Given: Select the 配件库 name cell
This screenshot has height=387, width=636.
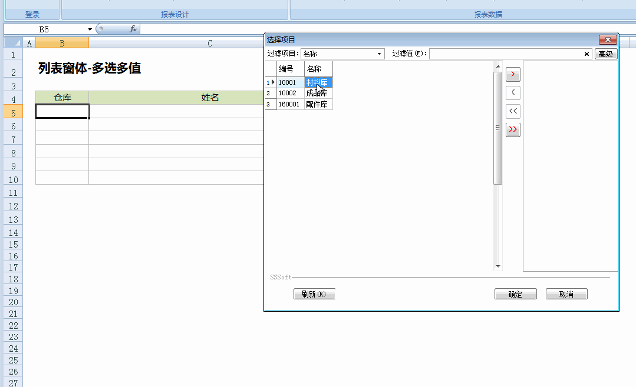Looking at the screenshot, I should [x=318, y=104].
